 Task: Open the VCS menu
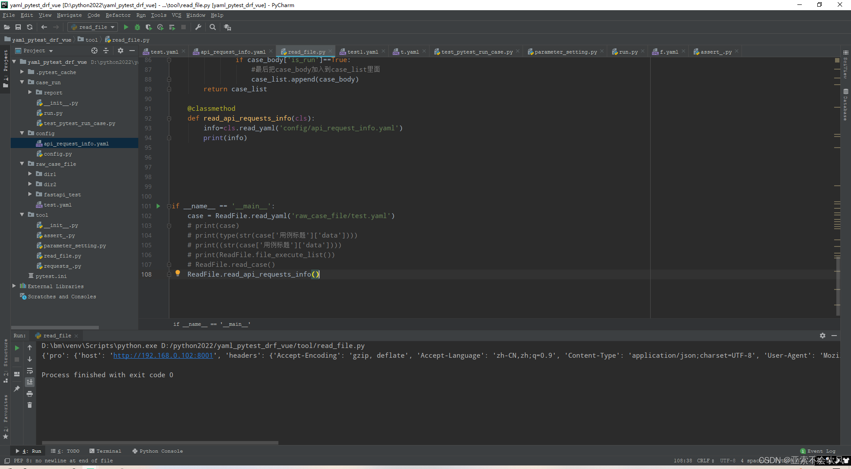pyautogui.click(x=176, y=15)
